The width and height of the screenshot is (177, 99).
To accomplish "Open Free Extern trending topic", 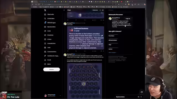I will pyautogui.click(x=111, y=36).
